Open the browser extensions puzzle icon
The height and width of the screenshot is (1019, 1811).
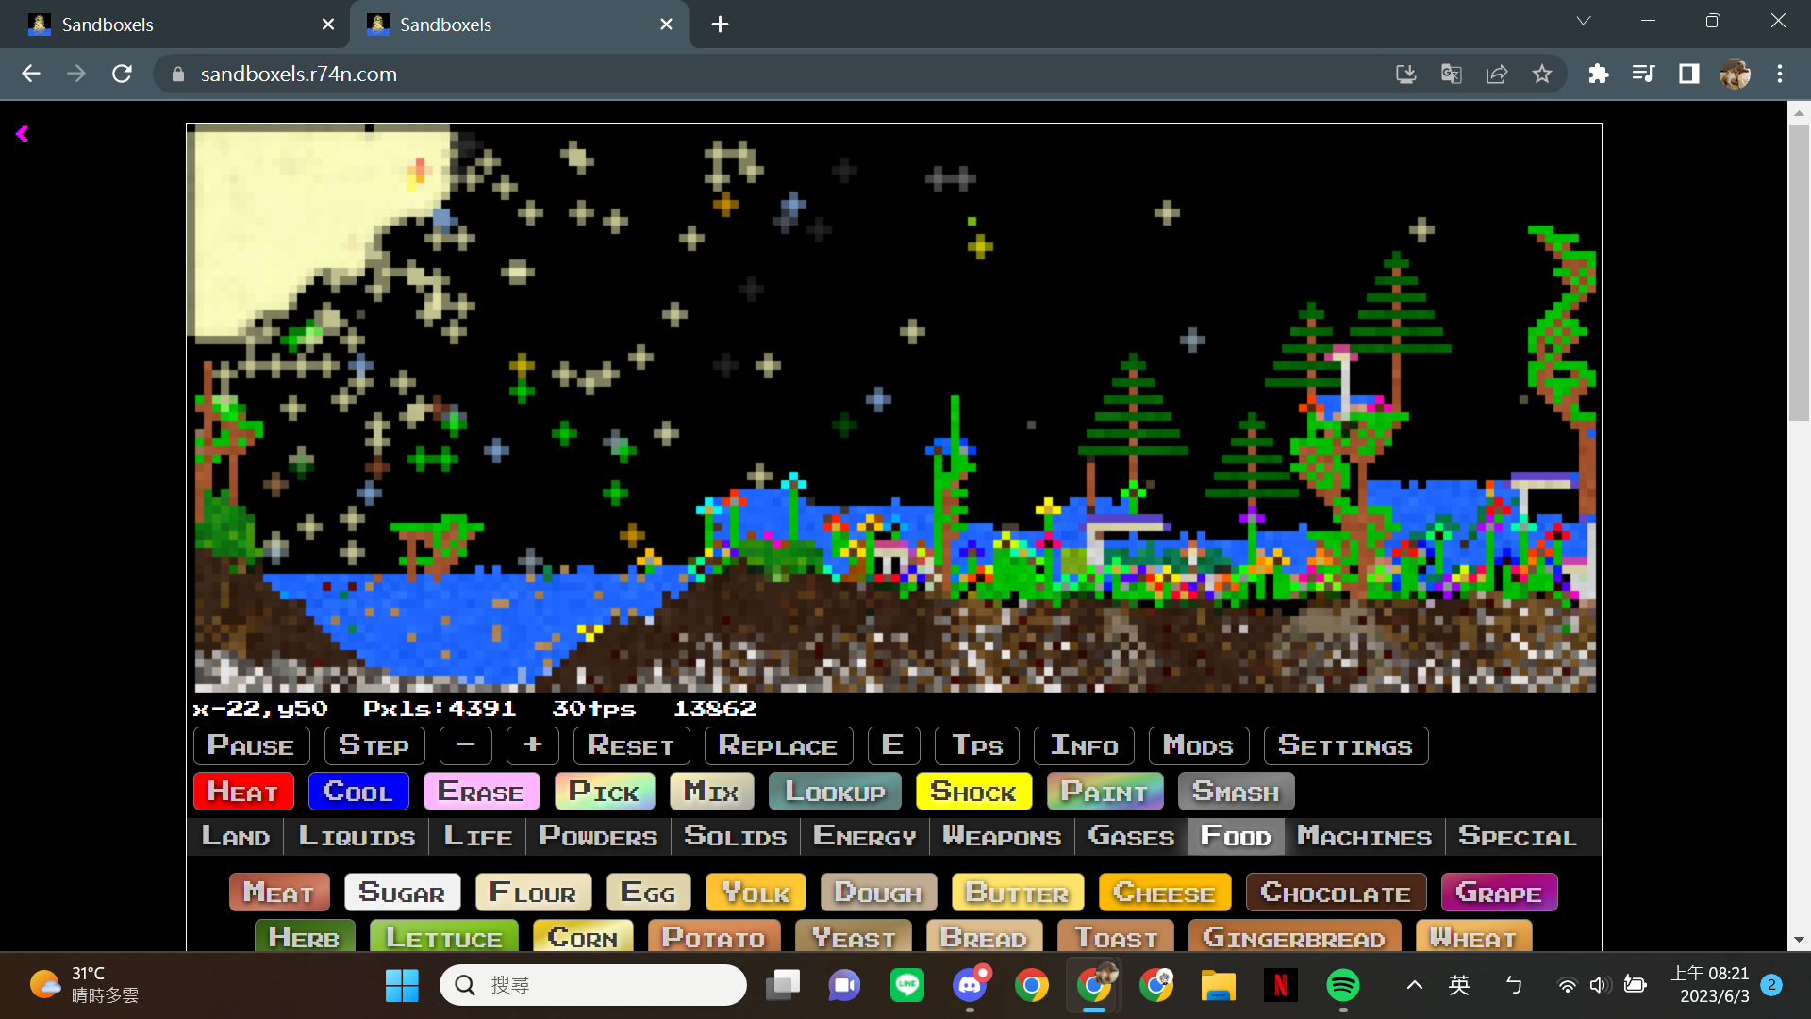click(x=1598, y=74)
